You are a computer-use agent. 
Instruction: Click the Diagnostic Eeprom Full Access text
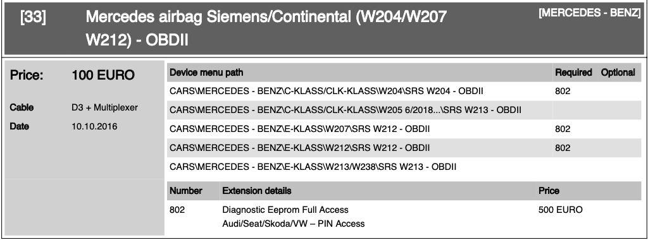click(x=285, y=210)
